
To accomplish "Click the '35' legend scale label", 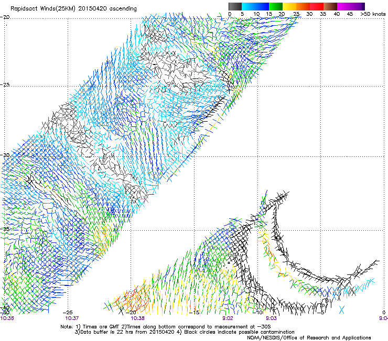I will [323, 14].
